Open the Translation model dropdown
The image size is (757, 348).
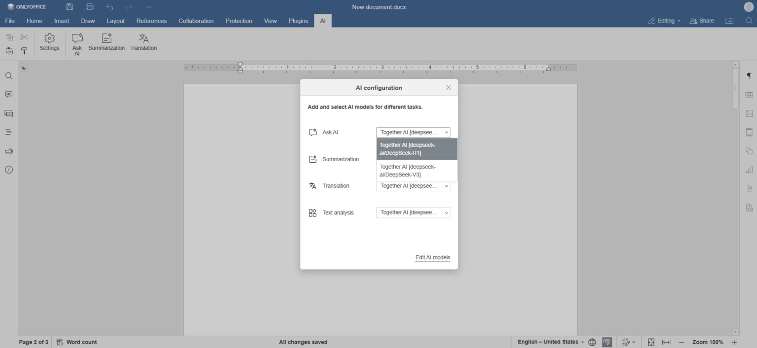pyautogui.click(x=413, y=186)
